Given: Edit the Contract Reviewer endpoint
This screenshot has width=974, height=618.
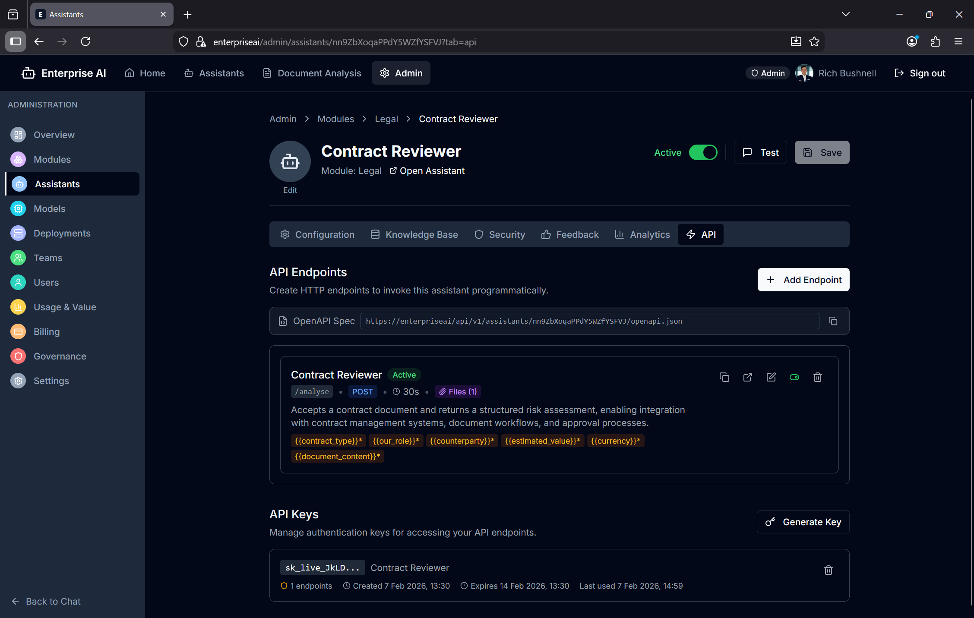Looking at the screenshot, I should [x=772, y=377].
